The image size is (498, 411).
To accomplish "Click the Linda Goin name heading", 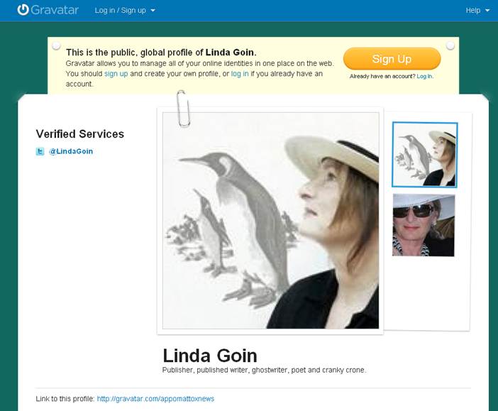I will click(x=210, y=356).
